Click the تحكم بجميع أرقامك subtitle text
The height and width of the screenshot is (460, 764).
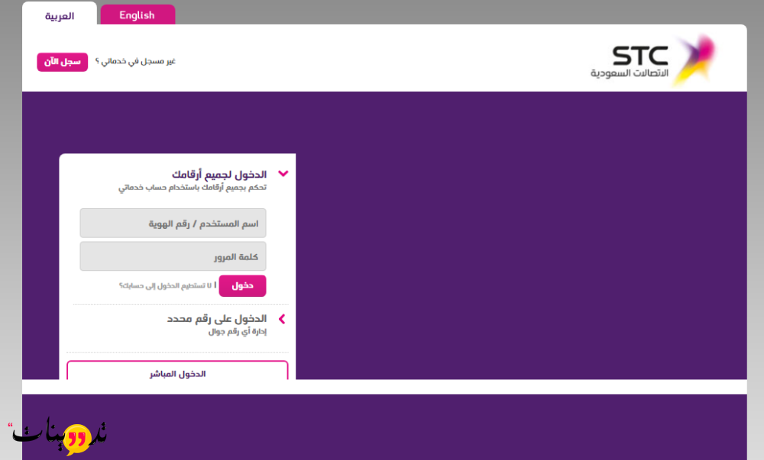[x=193, y=188]
